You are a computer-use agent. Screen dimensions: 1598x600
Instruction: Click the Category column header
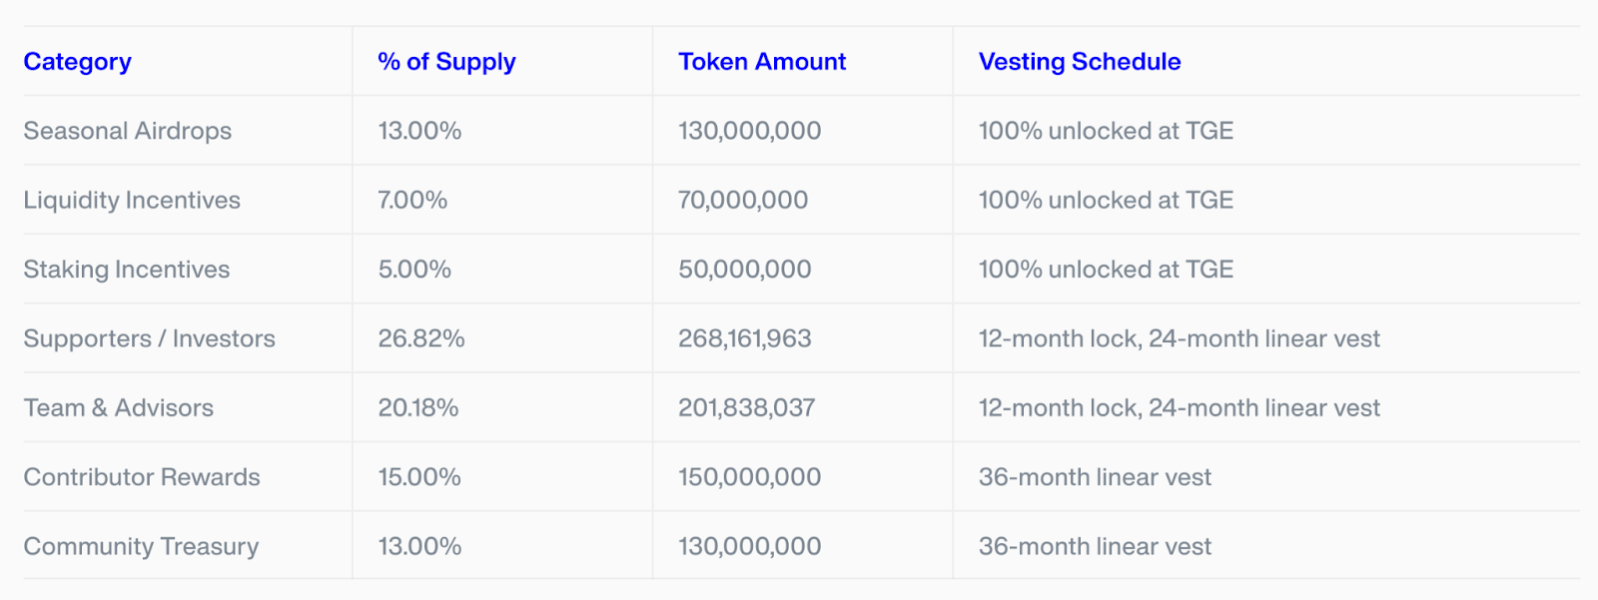point(77,62)
